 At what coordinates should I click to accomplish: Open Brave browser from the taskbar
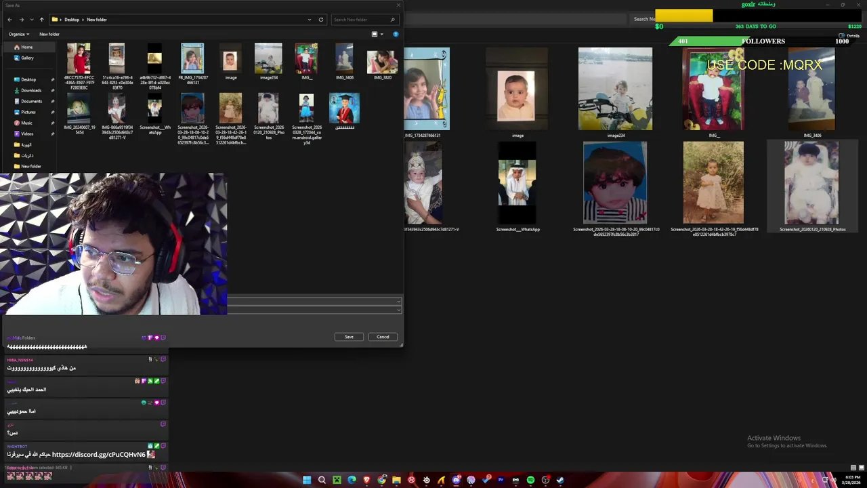click(366, 480)
